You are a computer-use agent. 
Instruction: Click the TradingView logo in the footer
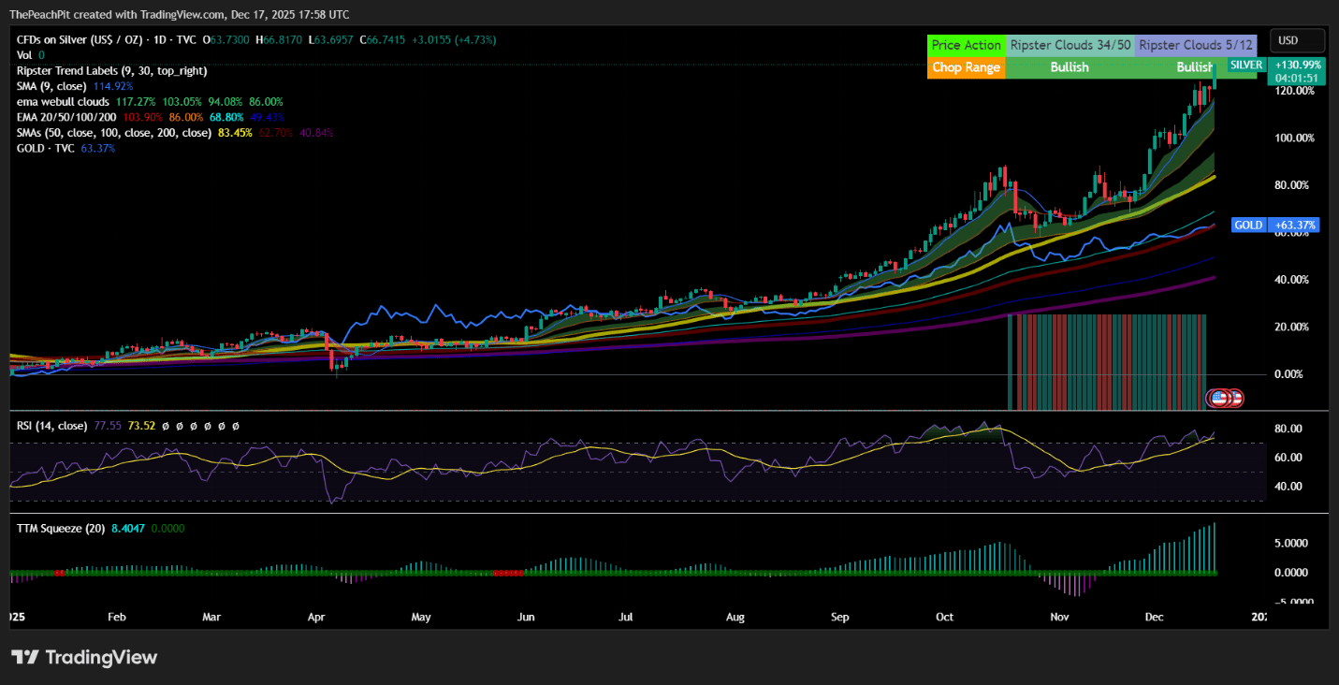pos(84,658)
